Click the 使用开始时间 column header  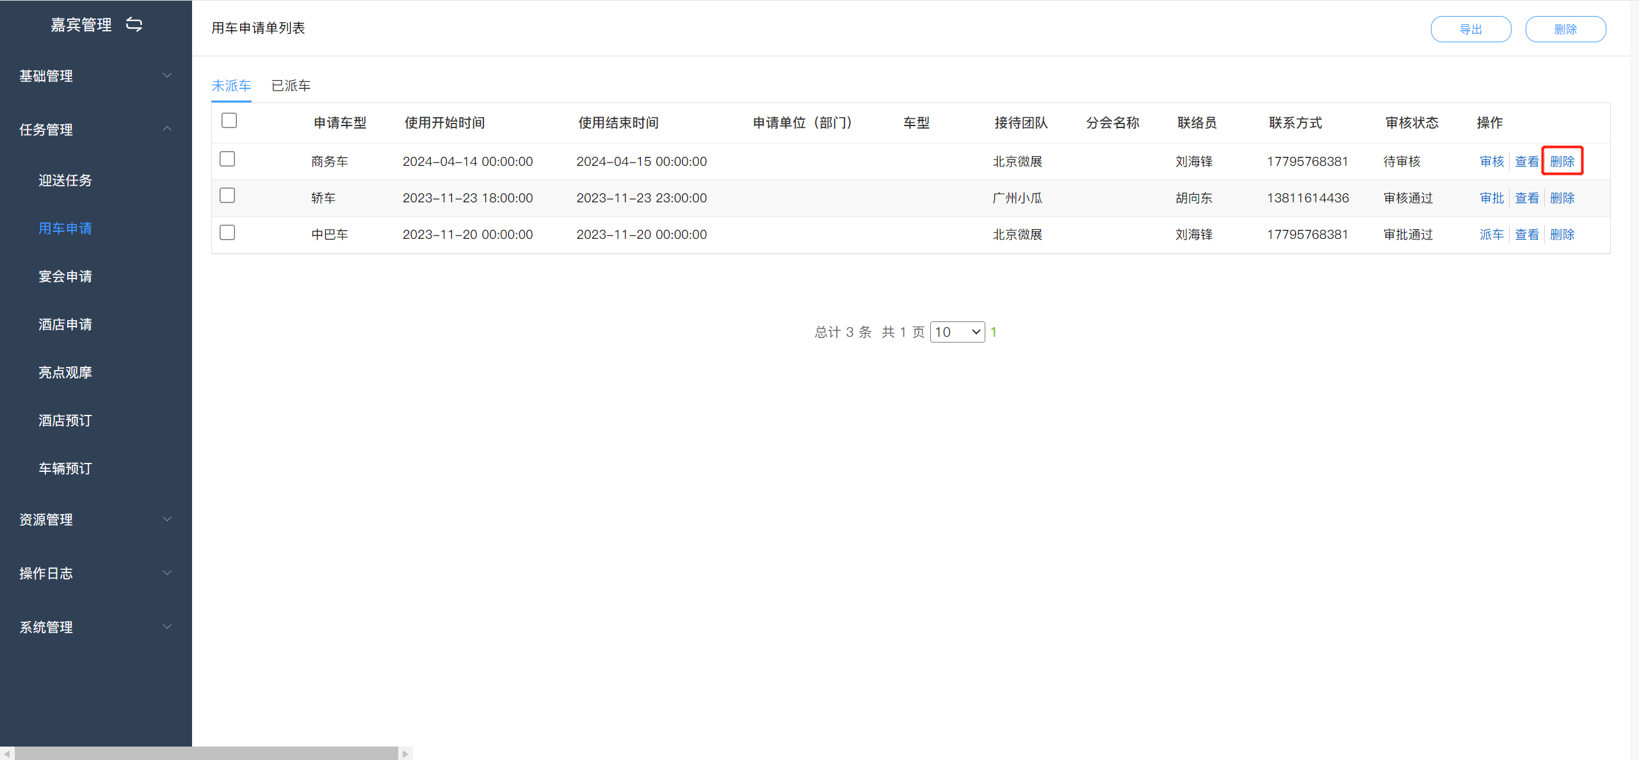(444, 123)
